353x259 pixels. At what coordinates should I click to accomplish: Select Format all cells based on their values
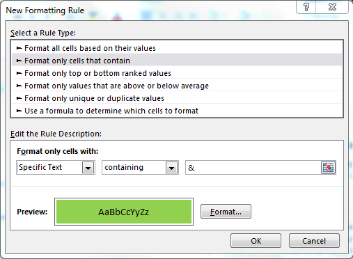(177, 48)
